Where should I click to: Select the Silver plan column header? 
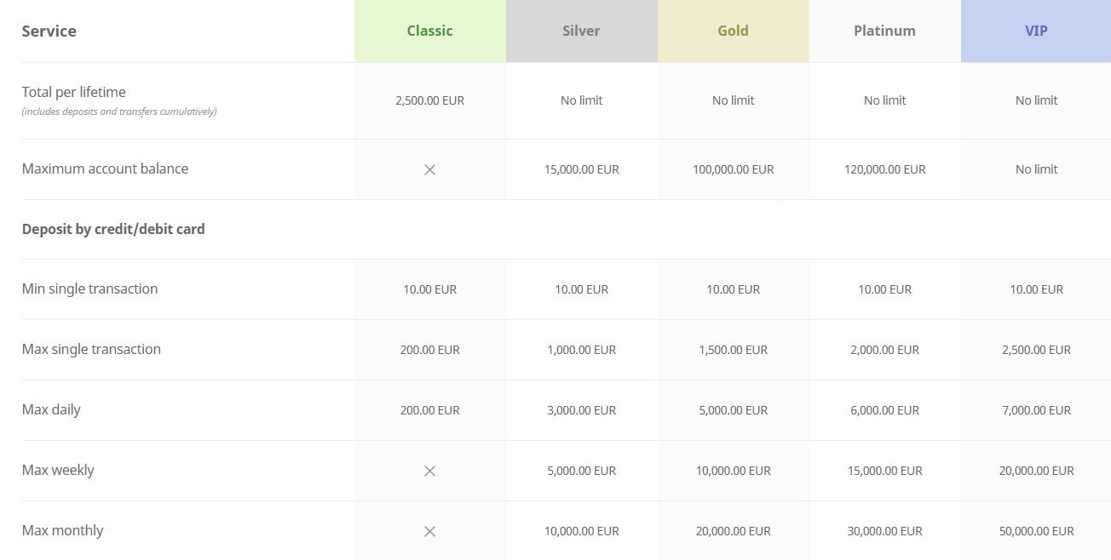(581, 31)
